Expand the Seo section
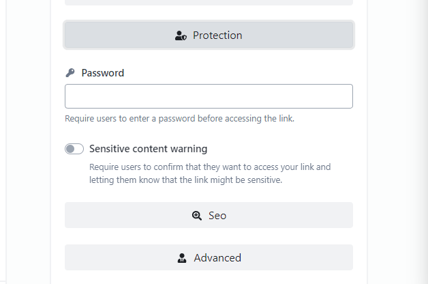Viewport: 428px width, 284px height. point(209,215)
